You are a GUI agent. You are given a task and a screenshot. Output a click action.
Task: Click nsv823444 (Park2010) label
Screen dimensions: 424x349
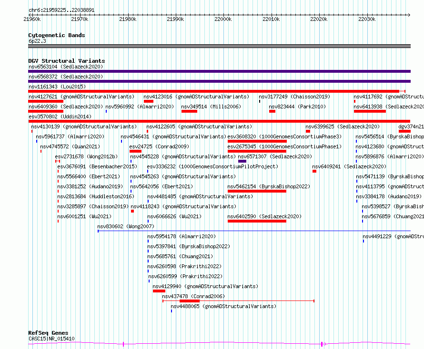pos(297,107)
